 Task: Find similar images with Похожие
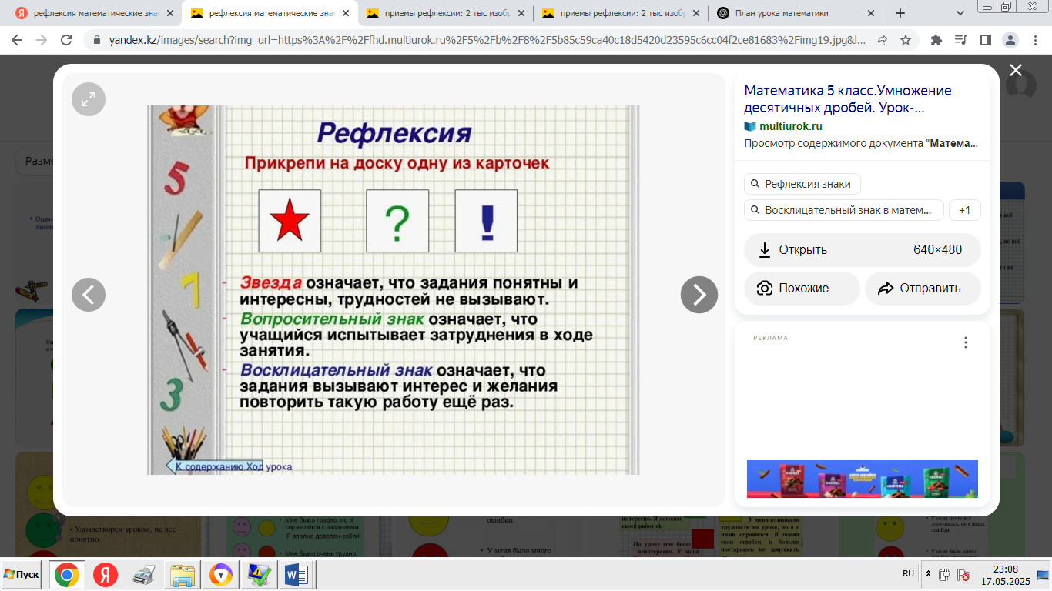802,289
